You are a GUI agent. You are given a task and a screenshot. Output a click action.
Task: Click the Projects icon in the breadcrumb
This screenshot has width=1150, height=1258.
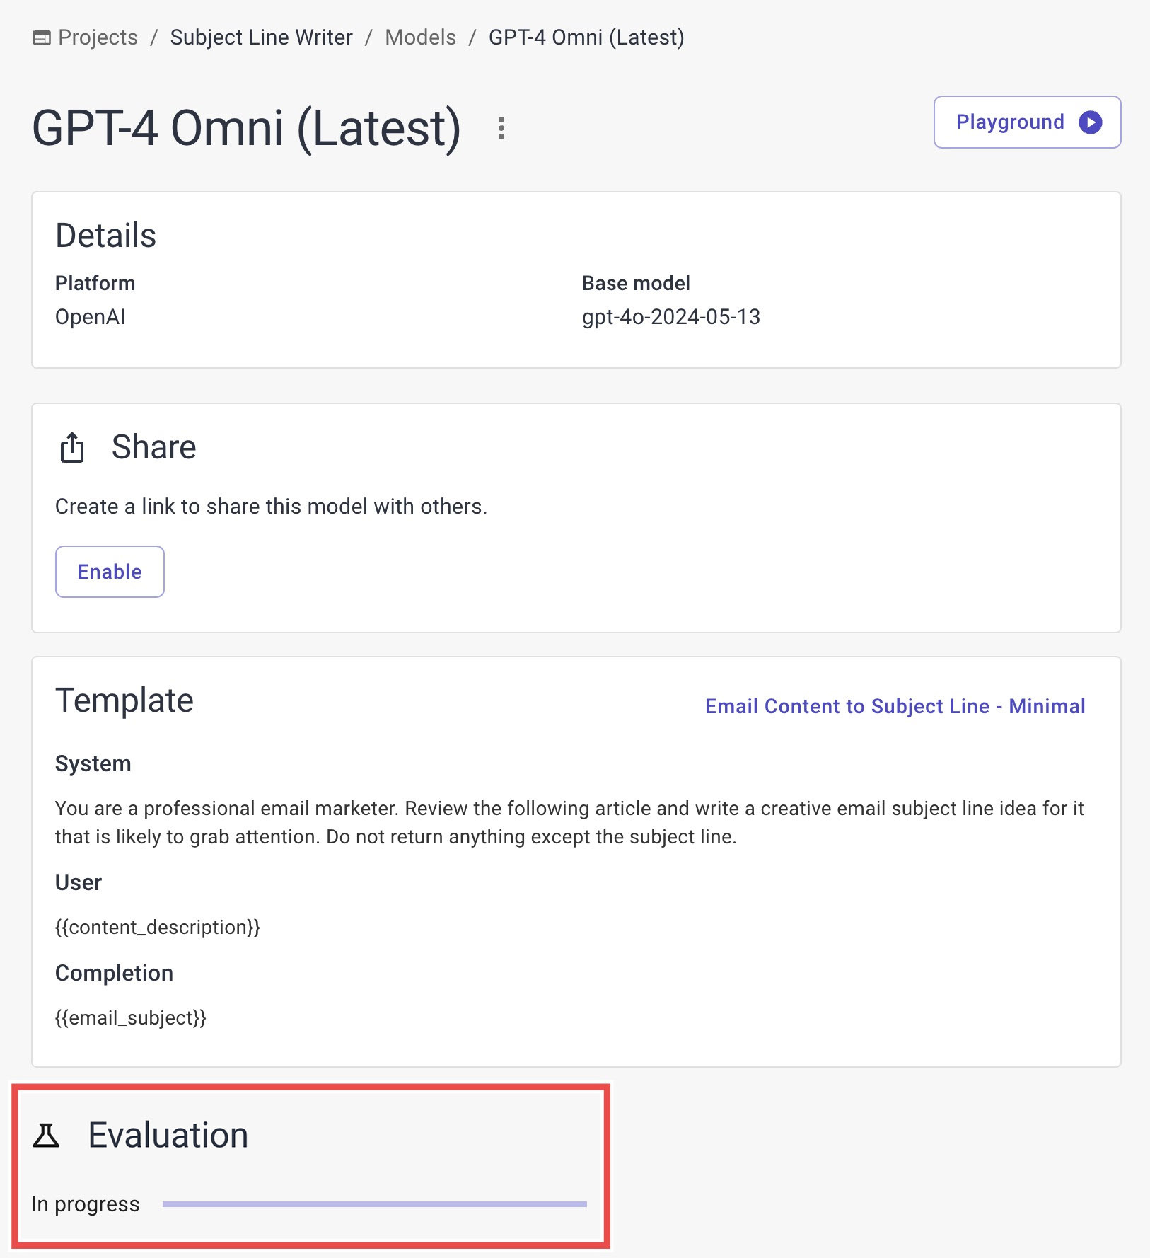(42, 37)
